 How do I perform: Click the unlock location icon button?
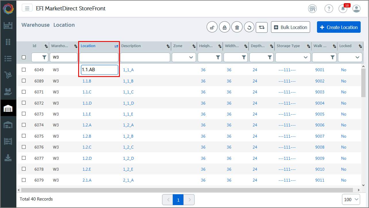click(x=212, y=27)
